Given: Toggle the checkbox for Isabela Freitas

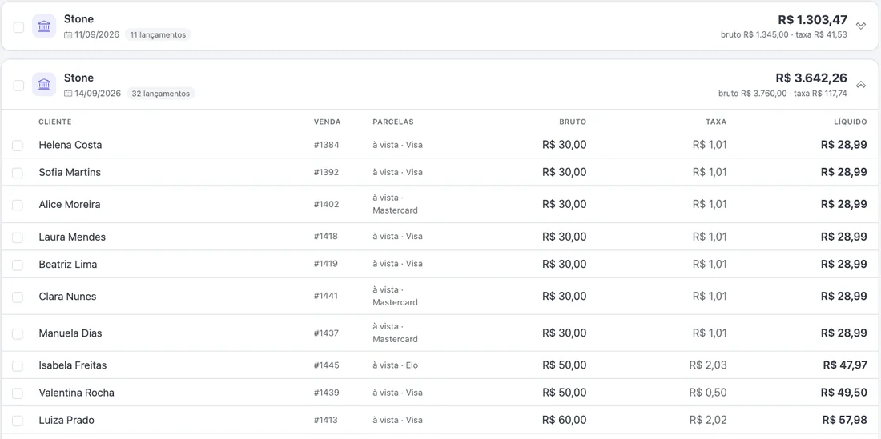Looking at the screenshot, I should click(x=18, y=365).
